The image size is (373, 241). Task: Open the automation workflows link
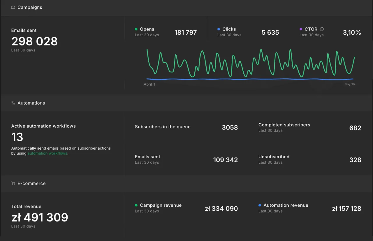[x=47, y=153]
